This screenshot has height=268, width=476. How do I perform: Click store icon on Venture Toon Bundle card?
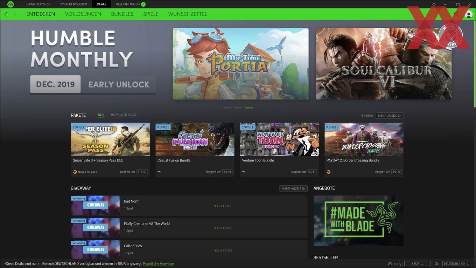click(244, 172)
